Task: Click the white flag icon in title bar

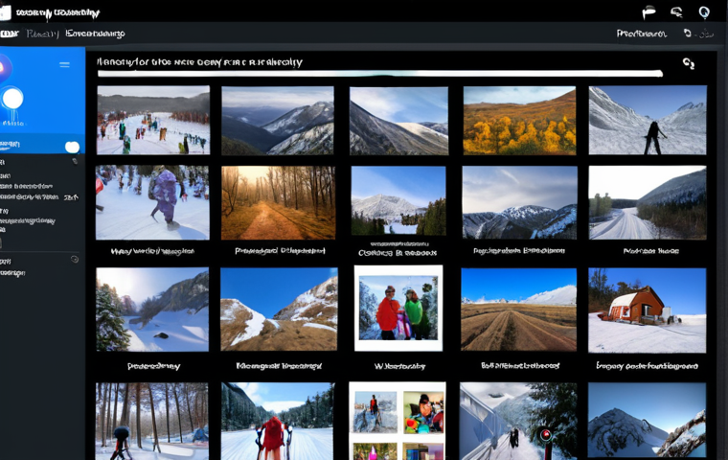Action: coord(648,12)
